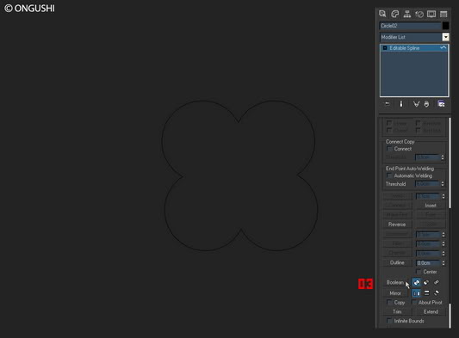Image resolution: width=459 pixels, height=338 pixels.
Task: Click the Reverse button
Action: (397, 224)
